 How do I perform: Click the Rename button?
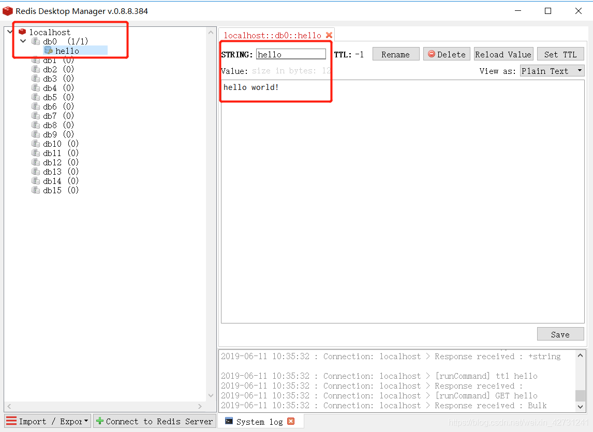click(395, 54)
